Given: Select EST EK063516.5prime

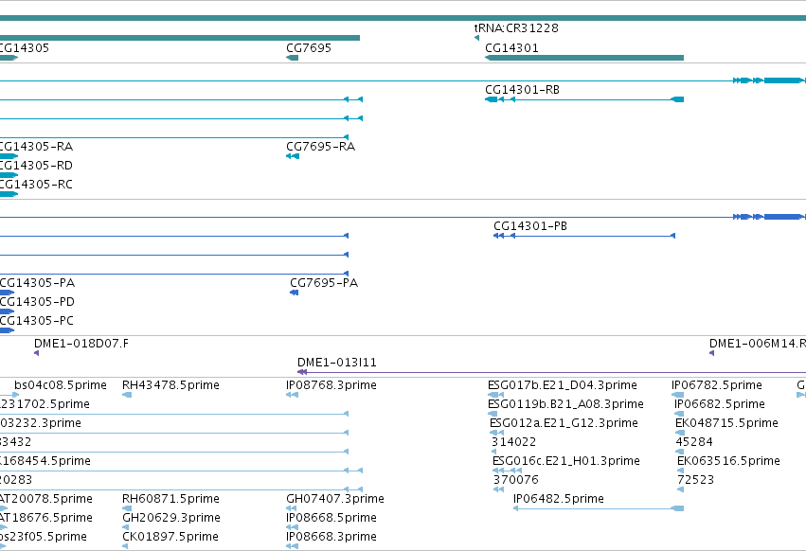Looking at the screenshot, I should click(728, 460).
